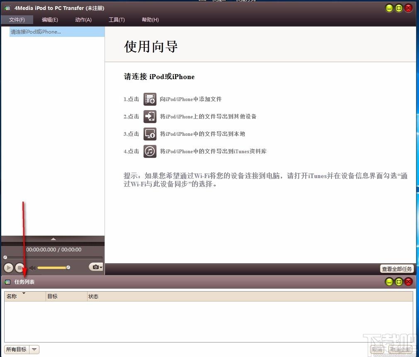Click the 请连接 iPod或iPhone subtitle text

[159, 77]
